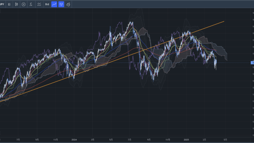Open the timeframe selector icon beside JPY
The width and height of the screenshot is (254, 143).
pos(9,4)
